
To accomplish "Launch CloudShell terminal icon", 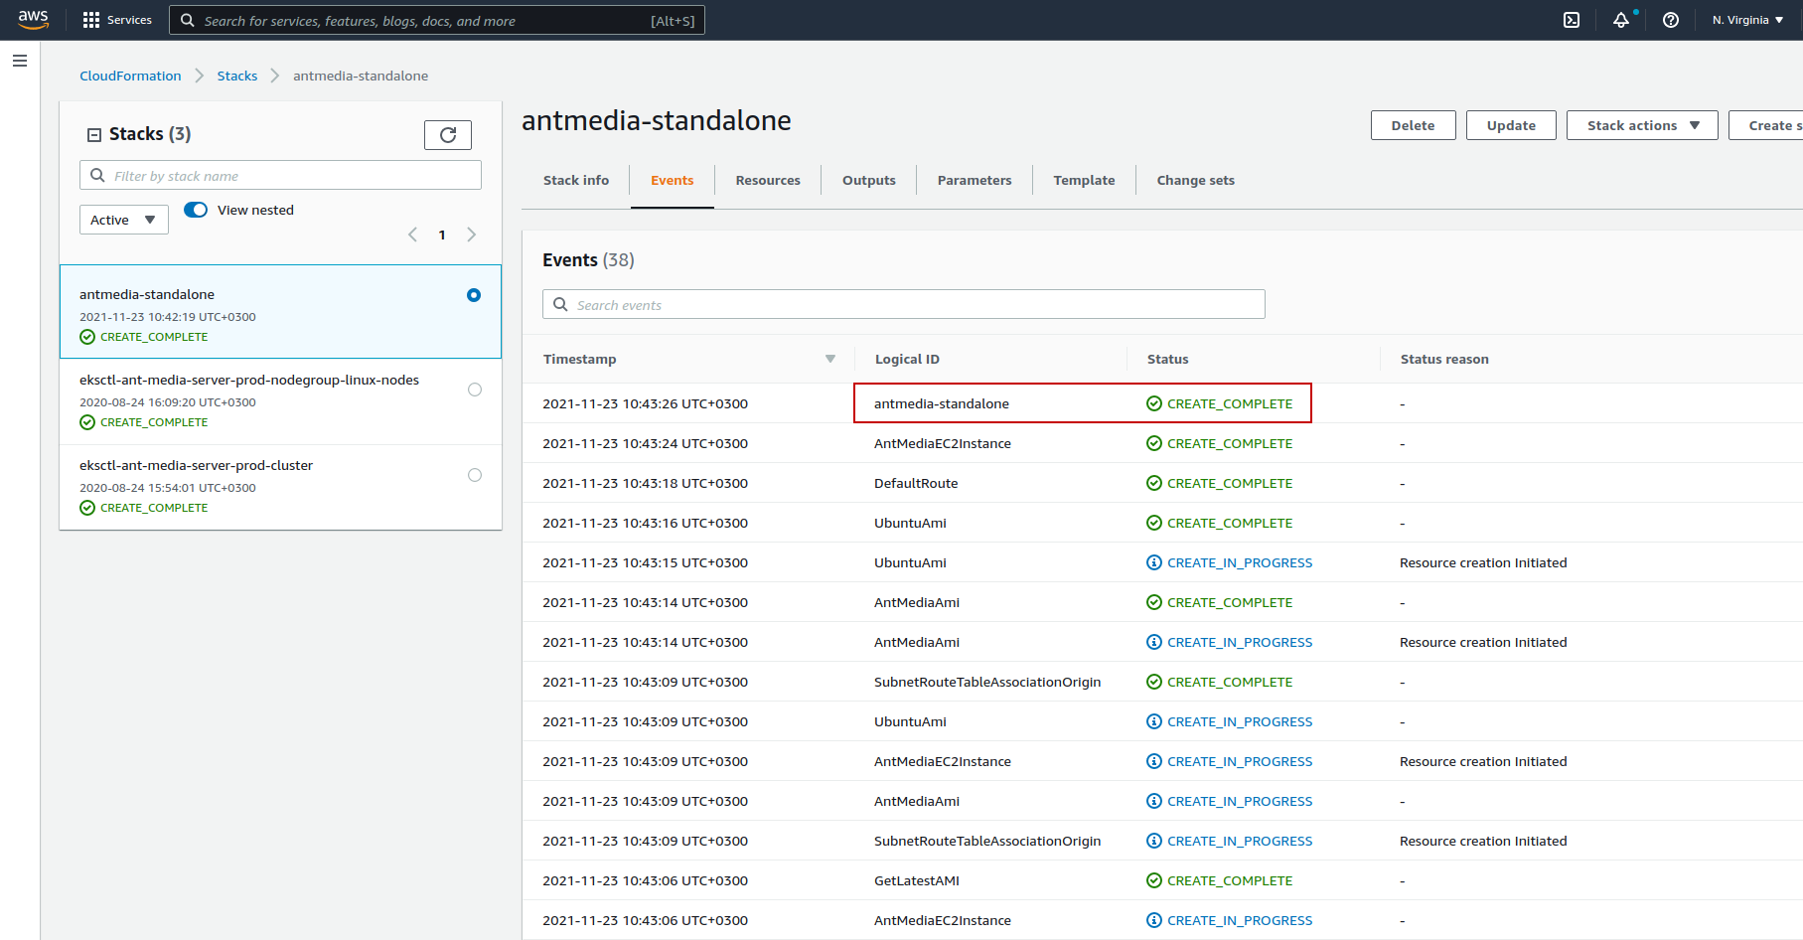I will coord(1572,20).
